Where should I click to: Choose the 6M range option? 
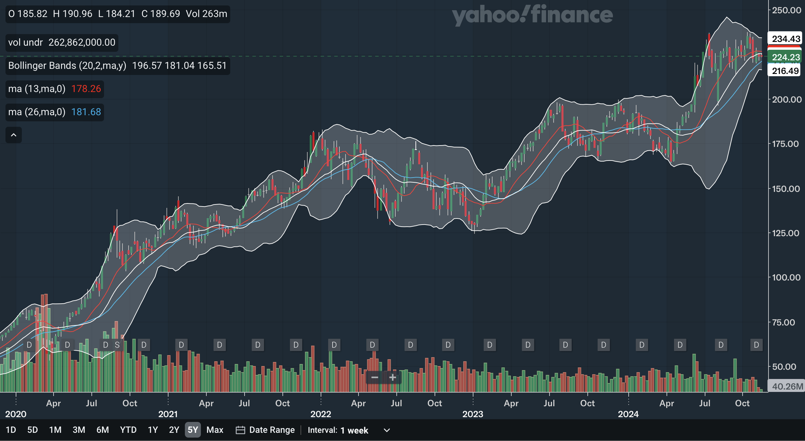point(102,430)
